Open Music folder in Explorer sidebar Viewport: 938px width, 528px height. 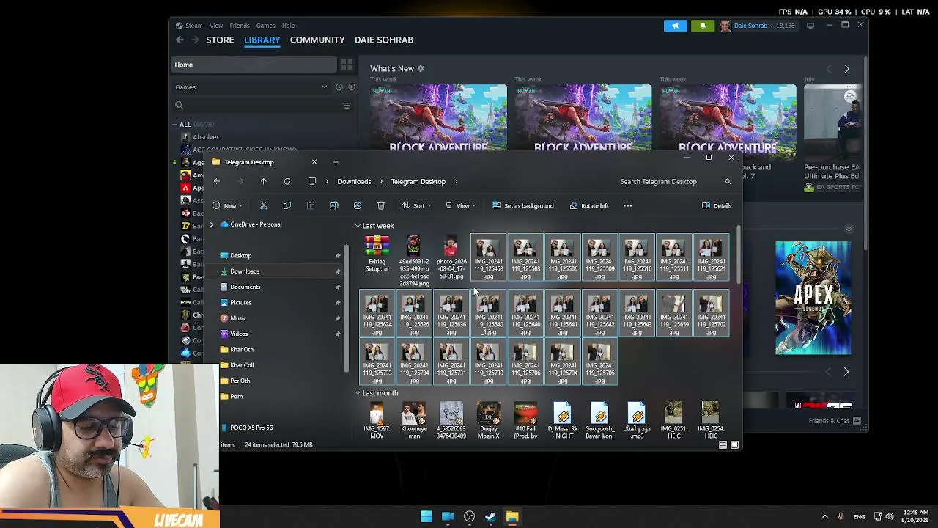click(x=238, y=318)
